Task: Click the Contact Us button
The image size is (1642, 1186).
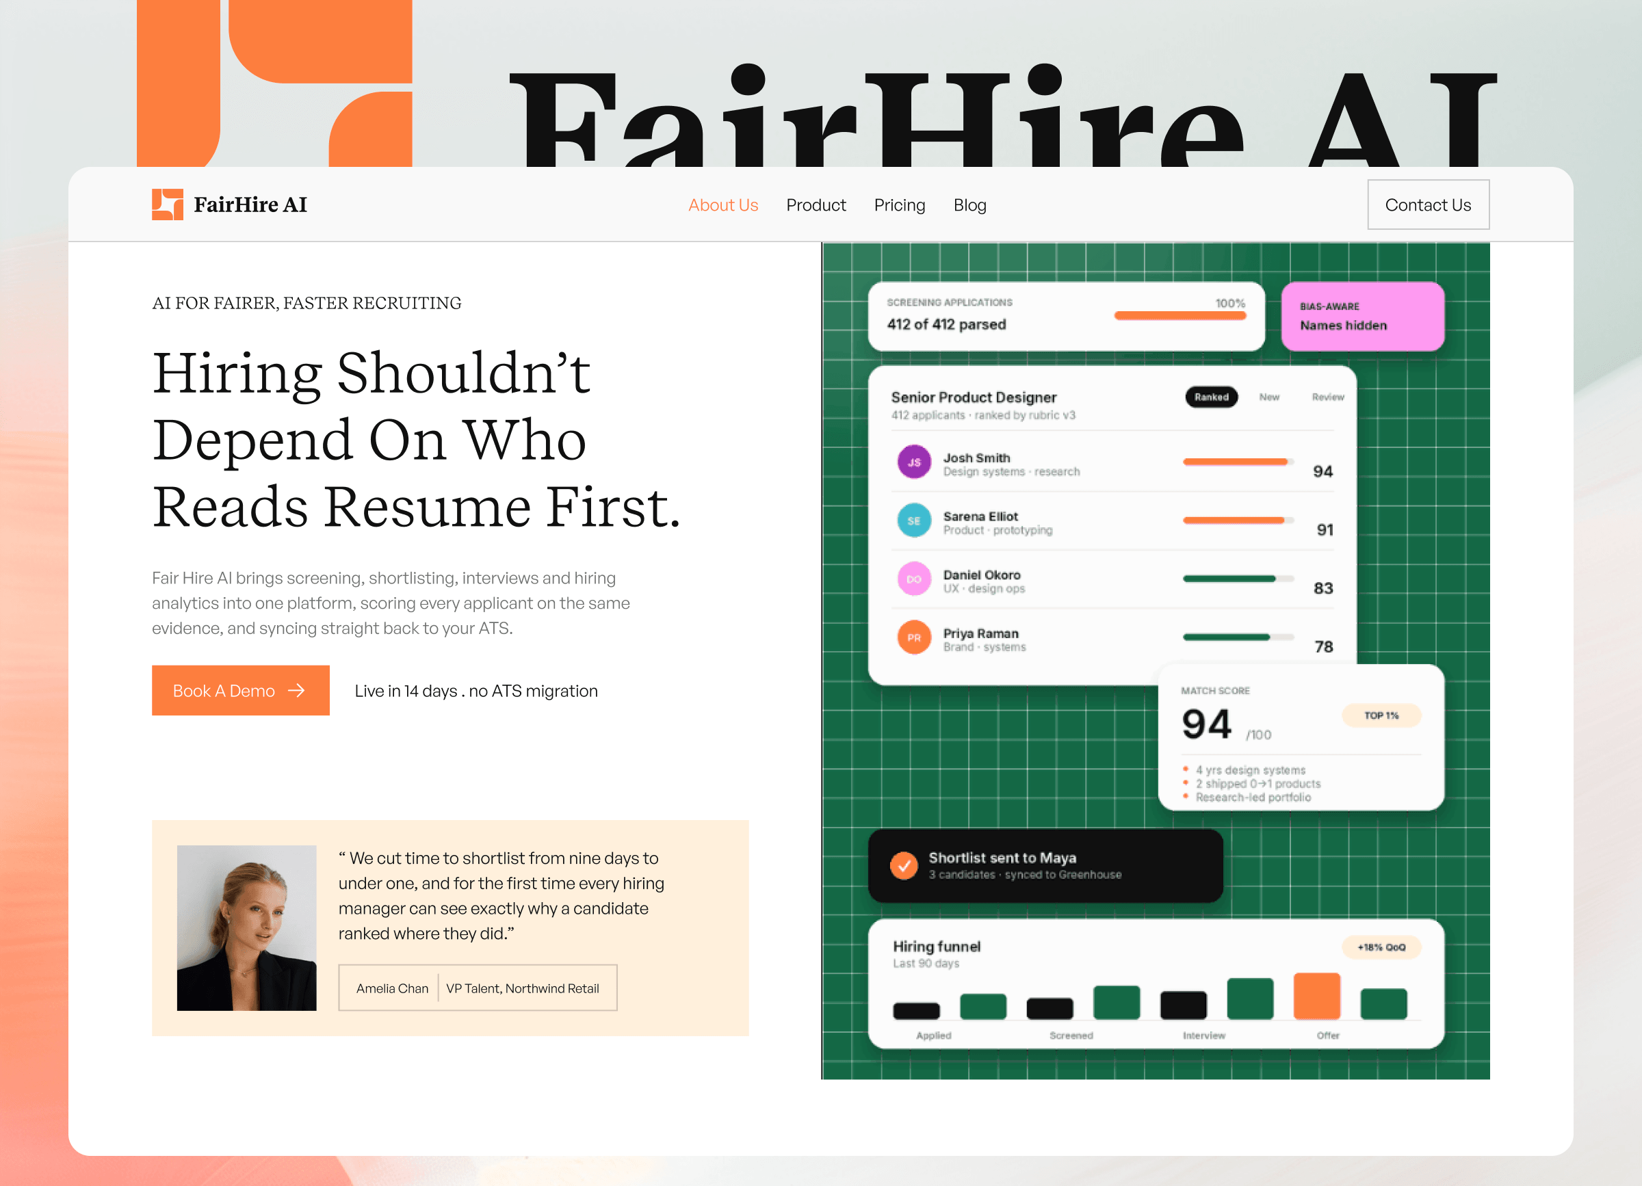Action: (x=1428, y=205)
